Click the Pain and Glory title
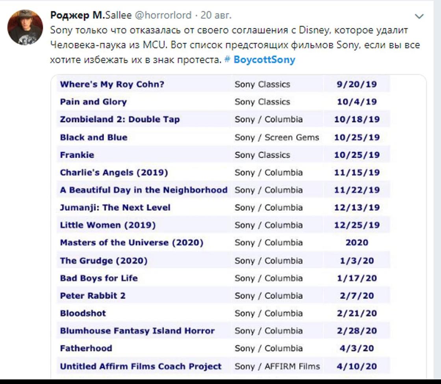Screen dimensions: 441x384 93,102
